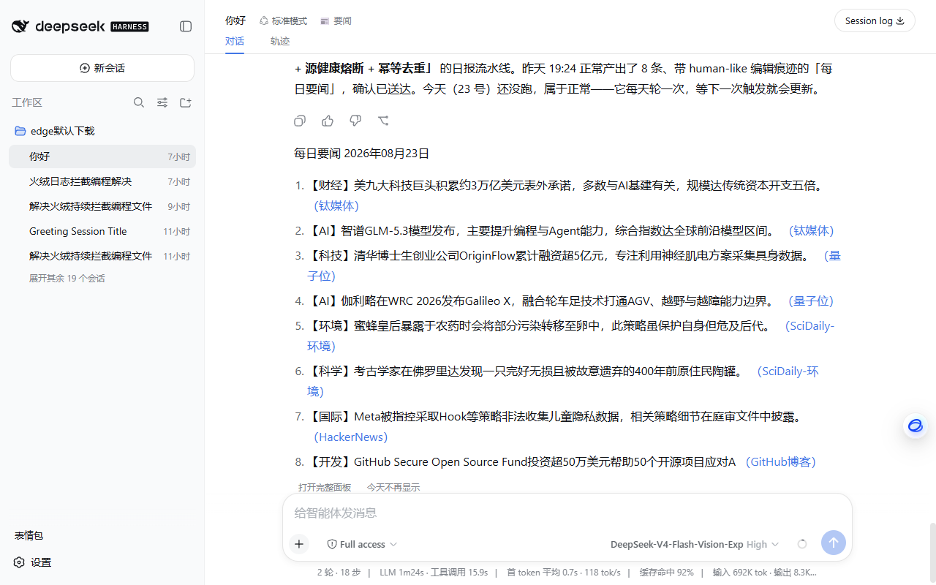Open 量子位 link for Galileo X item
The image size is (936, 585).
(x=811, y=301)
